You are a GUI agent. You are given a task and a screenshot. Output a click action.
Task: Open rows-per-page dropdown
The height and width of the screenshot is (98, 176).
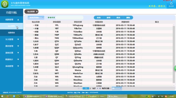click(117, 88)
